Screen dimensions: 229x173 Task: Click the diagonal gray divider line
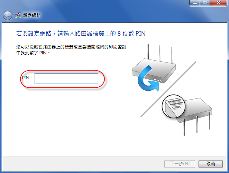point(168,89)
